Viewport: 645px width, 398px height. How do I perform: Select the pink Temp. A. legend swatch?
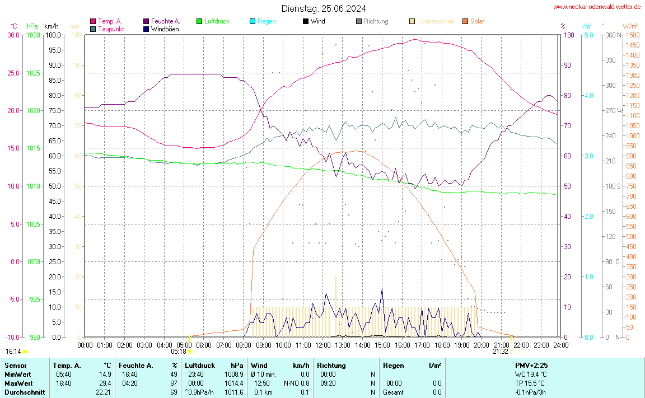click(93, 21)
